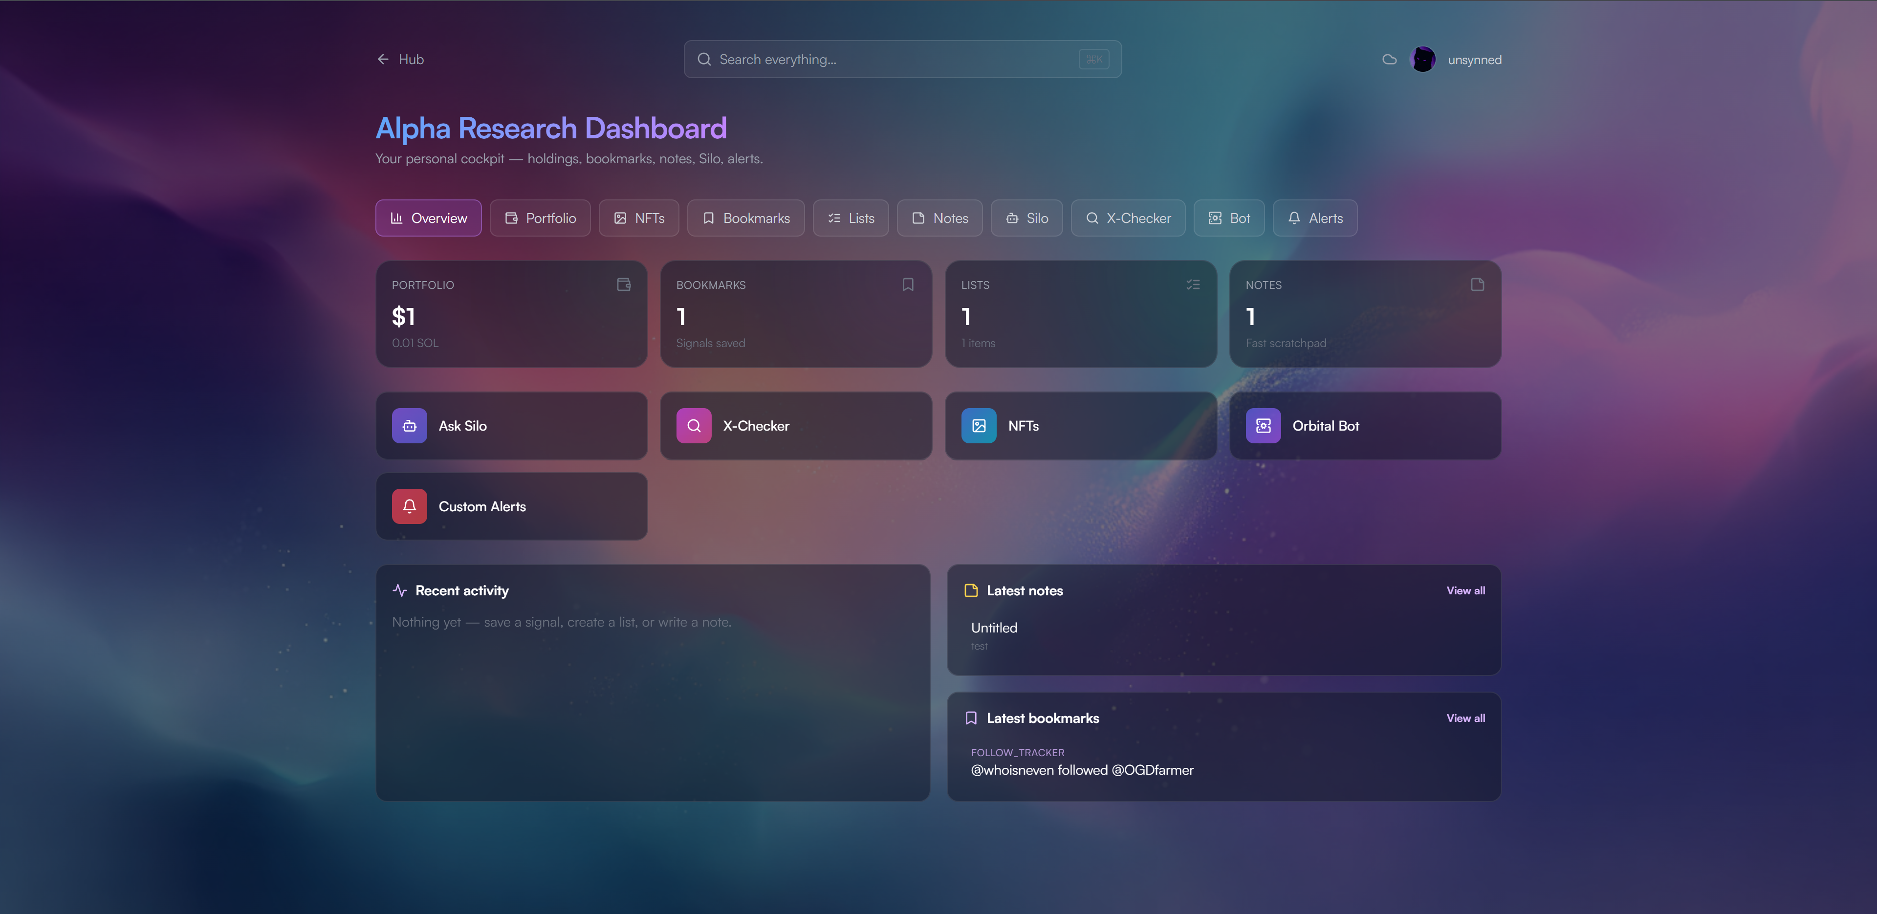
Task: Click the Recent activity pulse icon
Action: 399,590
